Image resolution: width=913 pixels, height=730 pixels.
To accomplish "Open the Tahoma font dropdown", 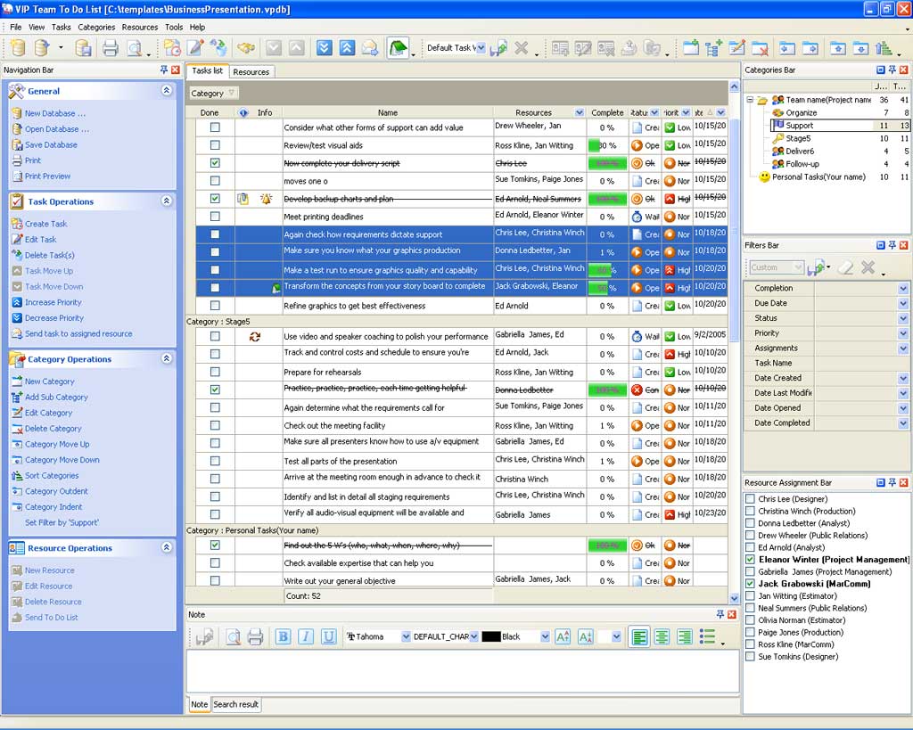I will coord(406,636).
